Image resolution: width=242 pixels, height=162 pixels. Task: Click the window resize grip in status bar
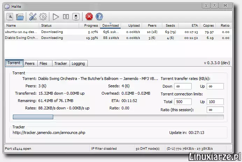(x=230, y=150)
